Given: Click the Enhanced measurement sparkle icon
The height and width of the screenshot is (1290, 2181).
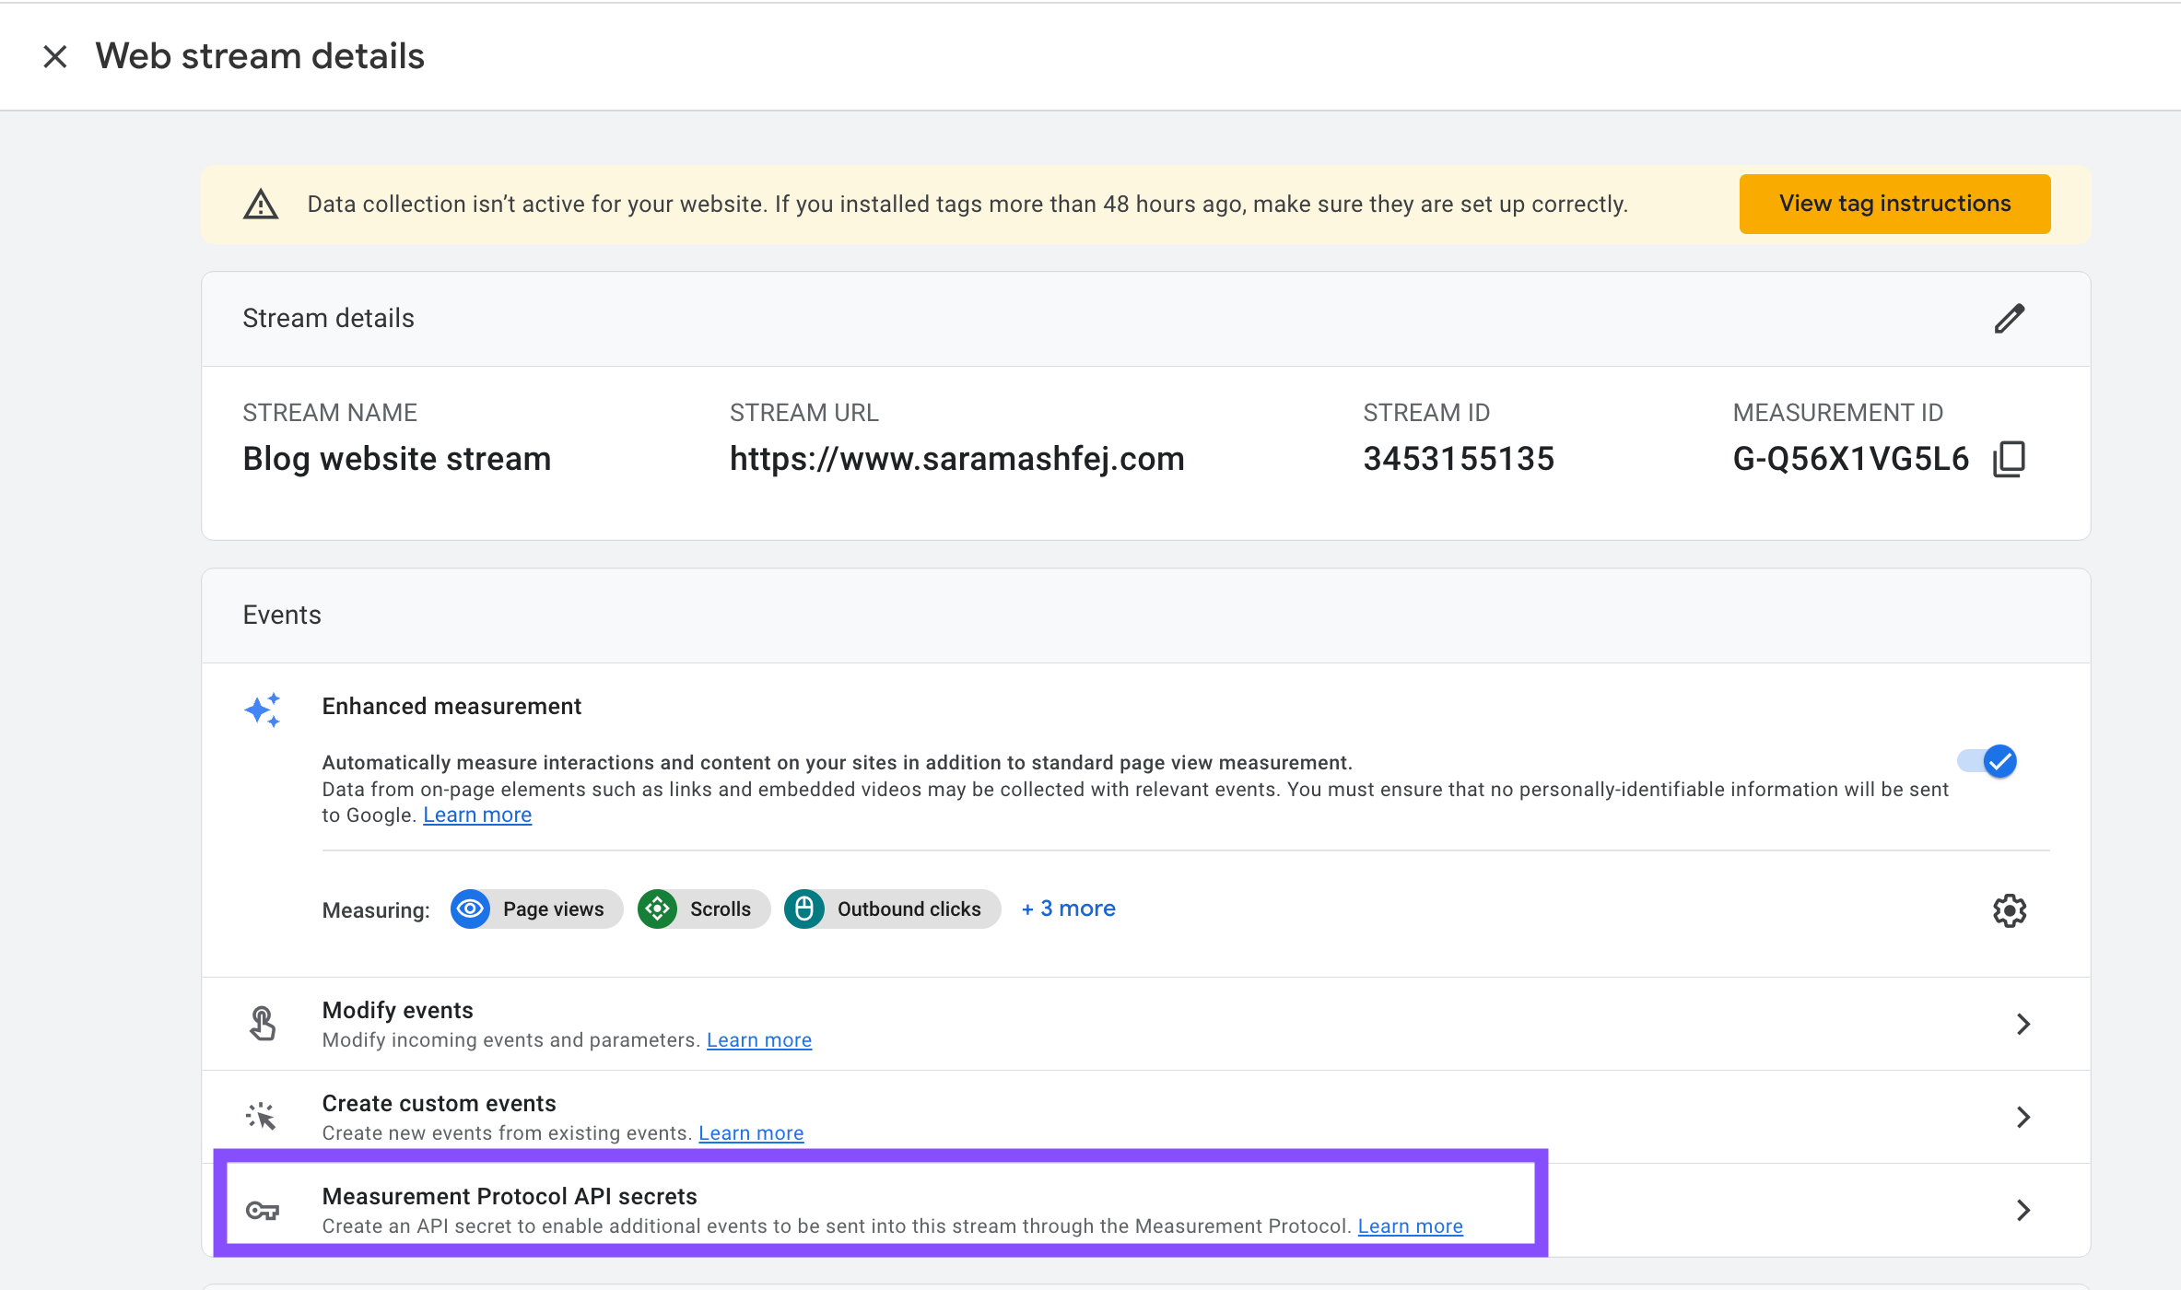Looking at the screenshot, I should pos(263,709).
